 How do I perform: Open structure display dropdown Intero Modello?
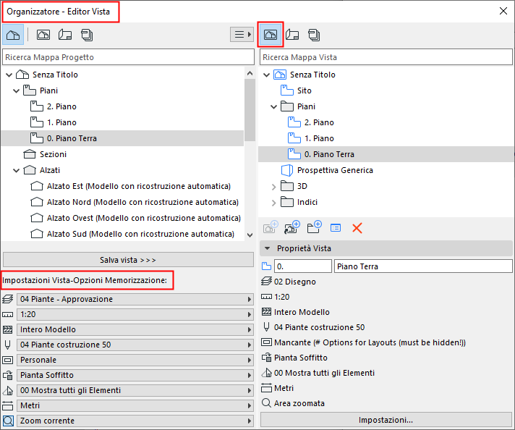click(x=135, y=329)
